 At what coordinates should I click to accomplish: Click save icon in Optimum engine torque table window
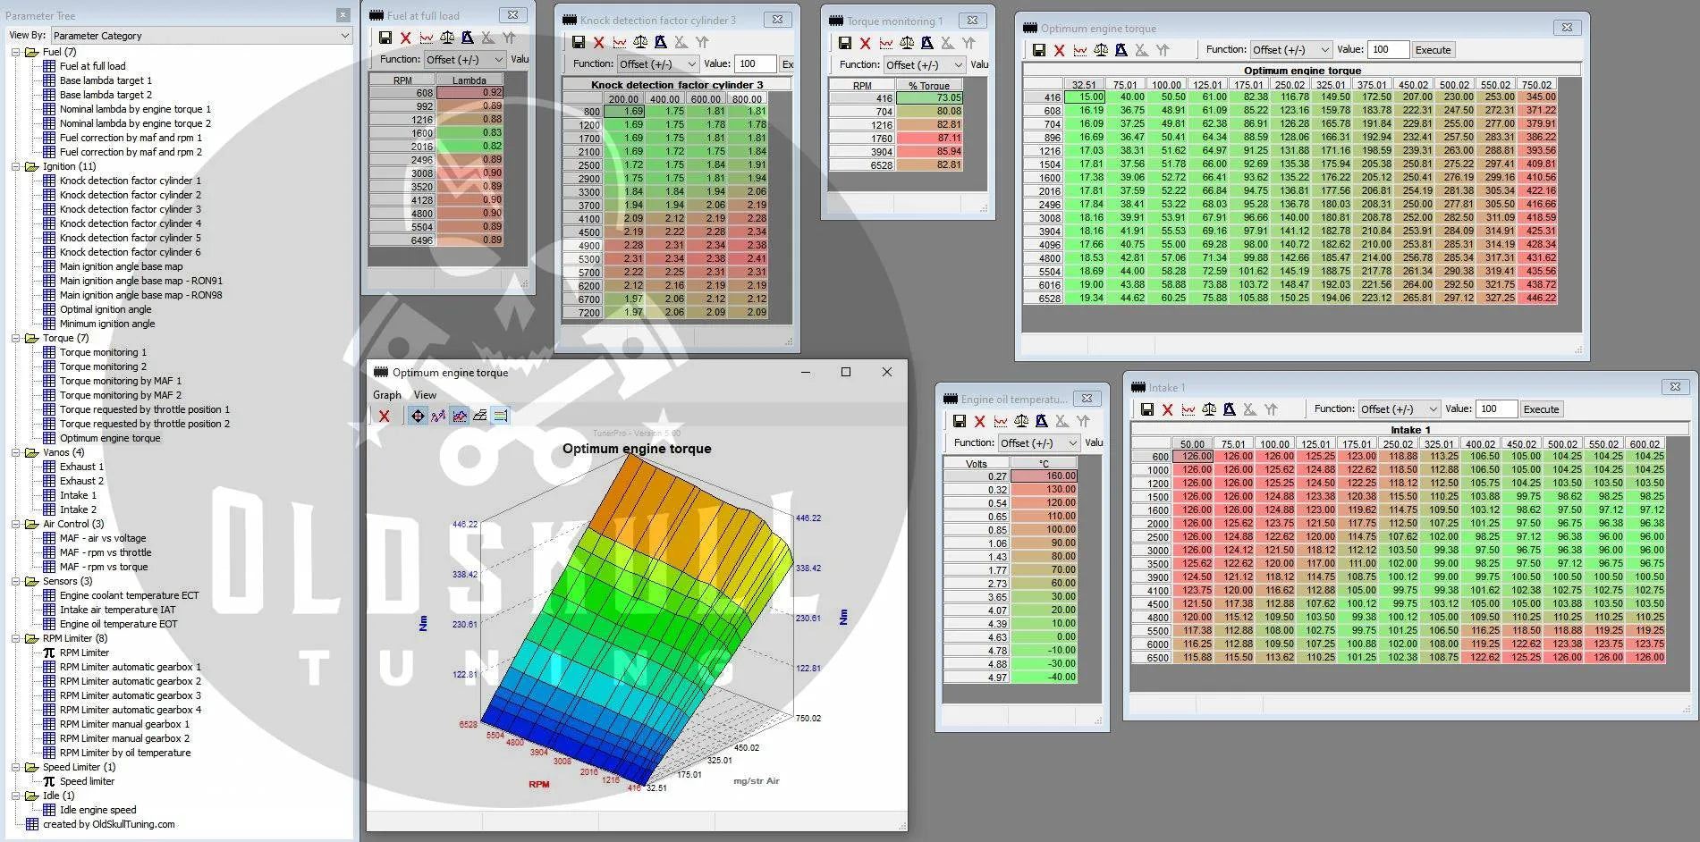click(x=1038, y=50)
